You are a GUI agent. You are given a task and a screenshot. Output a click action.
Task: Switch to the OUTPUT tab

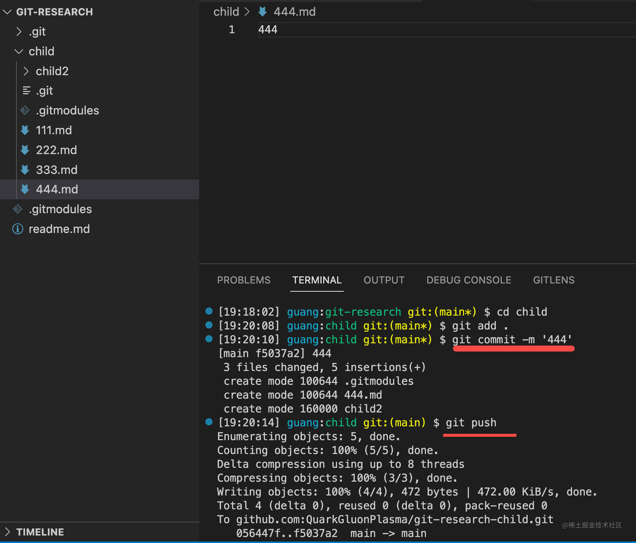[384, 280]
